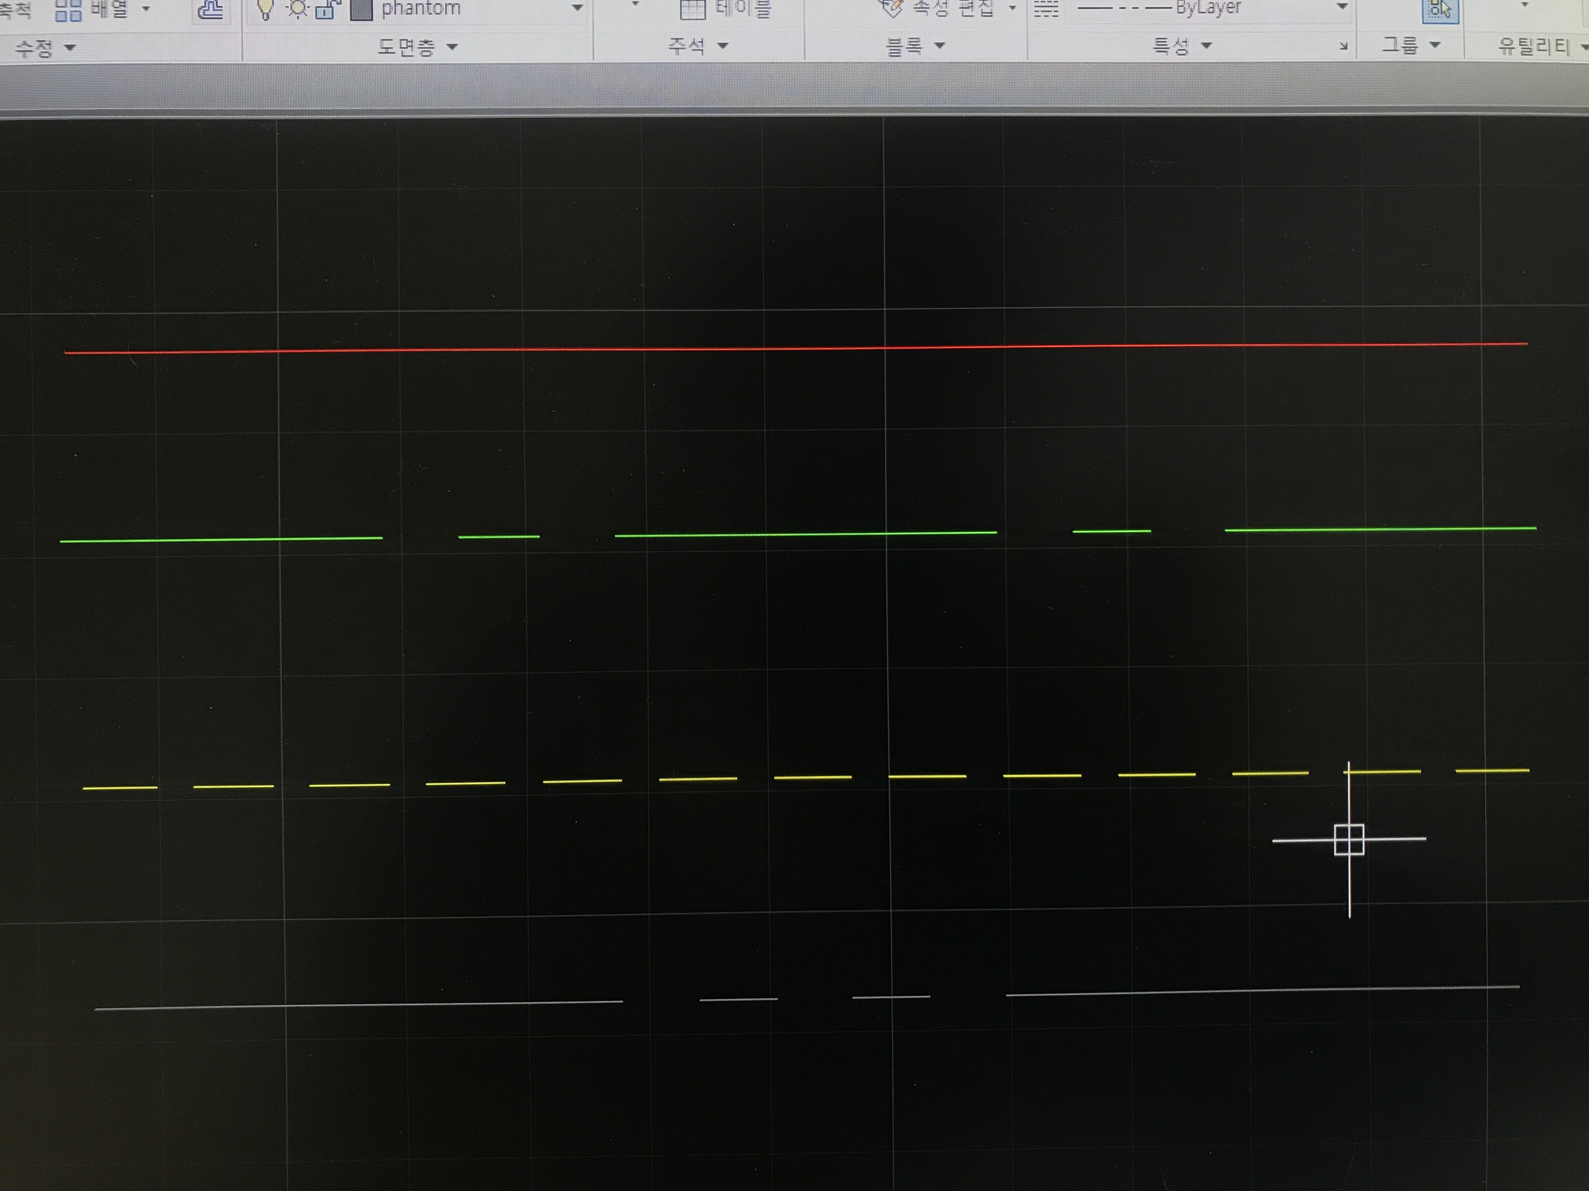
Task: Expand the 배열 array options arrow
Action: [146, 9]
